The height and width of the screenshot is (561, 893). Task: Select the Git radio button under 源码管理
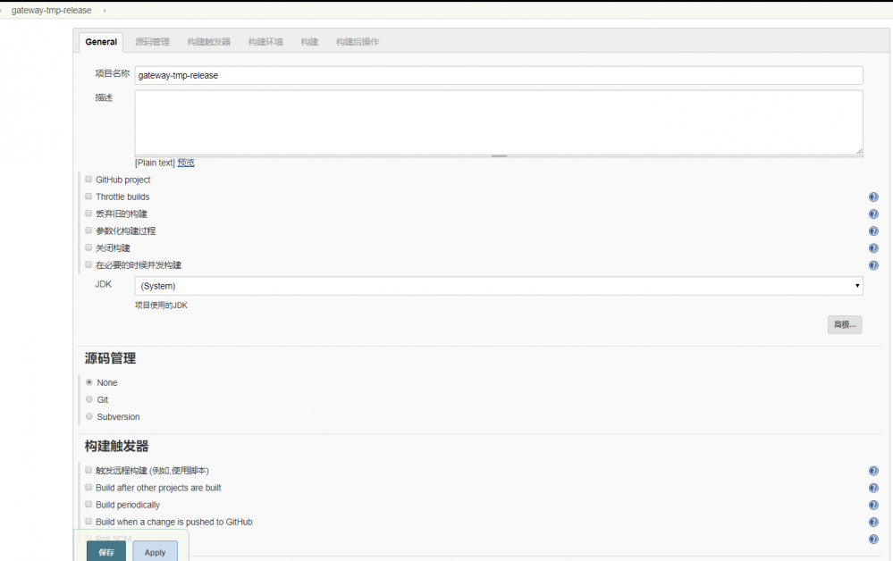pyautogui.click(x=88, y=399)
